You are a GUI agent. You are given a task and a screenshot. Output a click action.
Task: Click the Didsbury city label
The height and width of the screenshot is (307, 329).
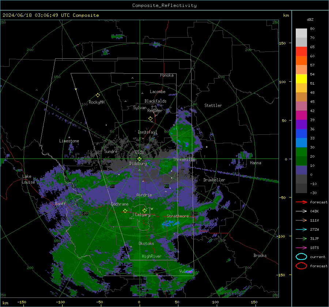click(x=138, y=164)
